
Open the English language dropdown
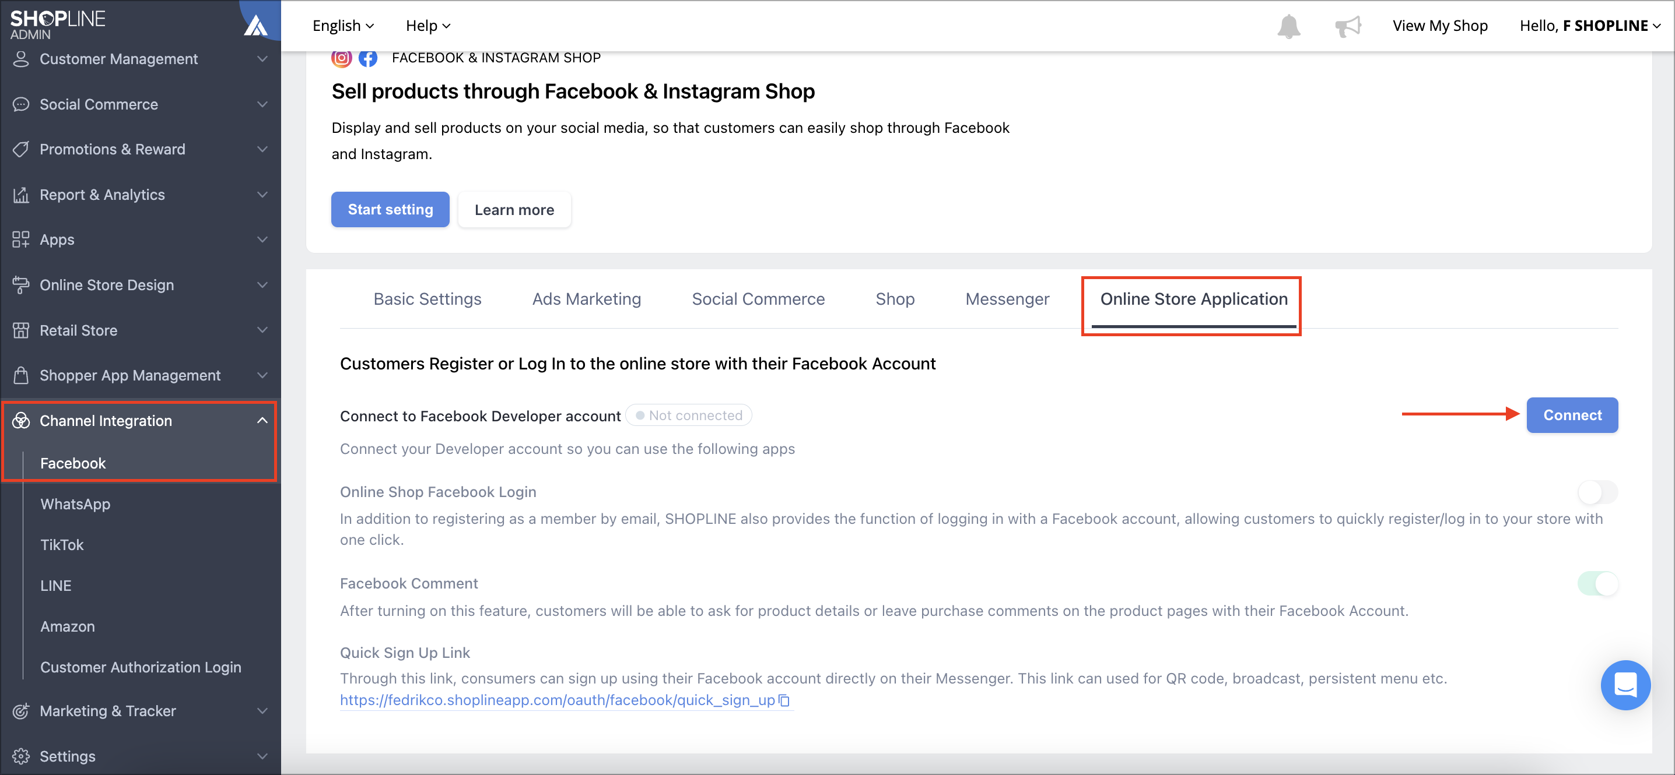click(x=343, y=26)
